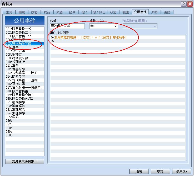Screen dimensions: 194x176
Task: Switch to the 職業 tab
Action: 22,12
